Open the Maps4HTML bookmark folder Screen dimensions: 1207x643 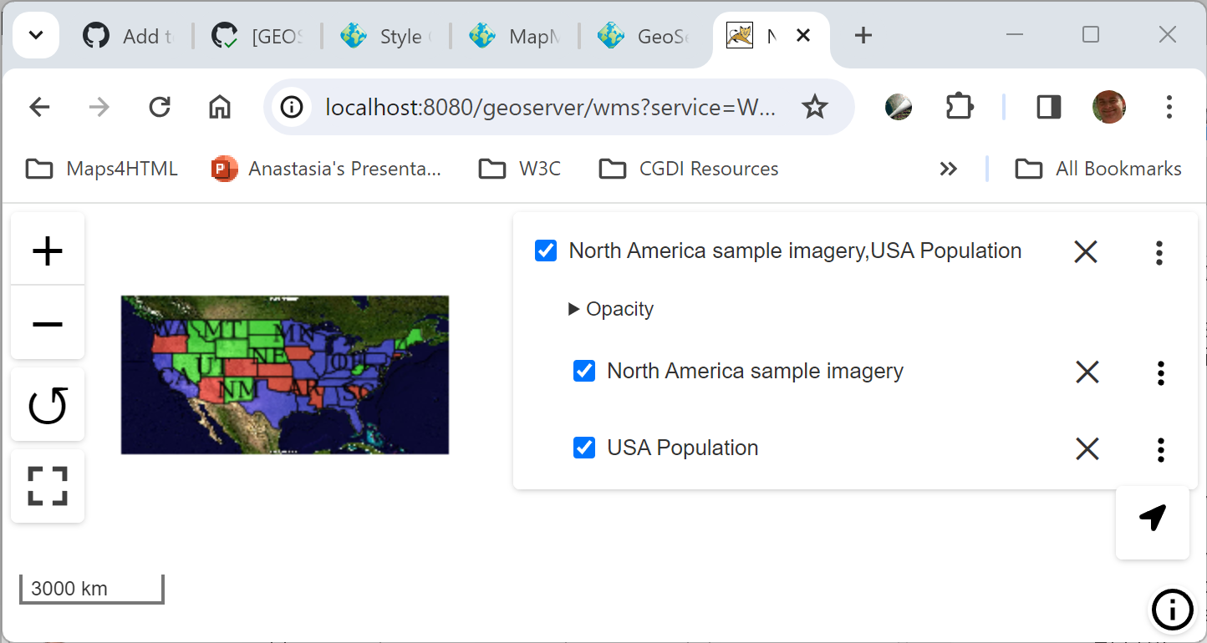102,169
